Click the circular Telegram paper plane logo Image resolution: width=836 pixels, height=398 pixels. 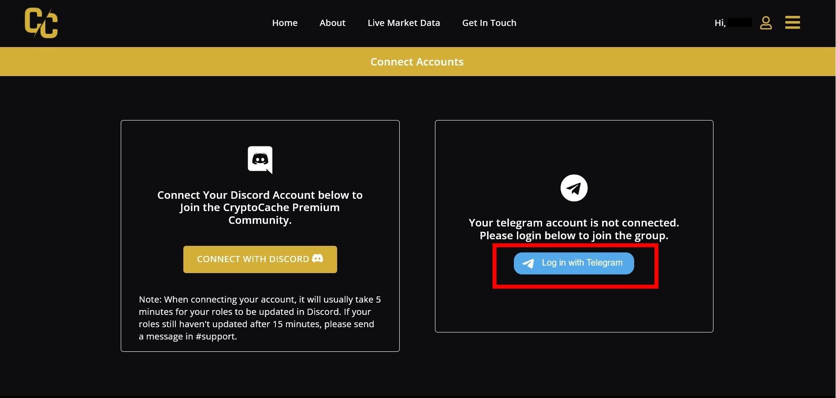click(574, 188)
